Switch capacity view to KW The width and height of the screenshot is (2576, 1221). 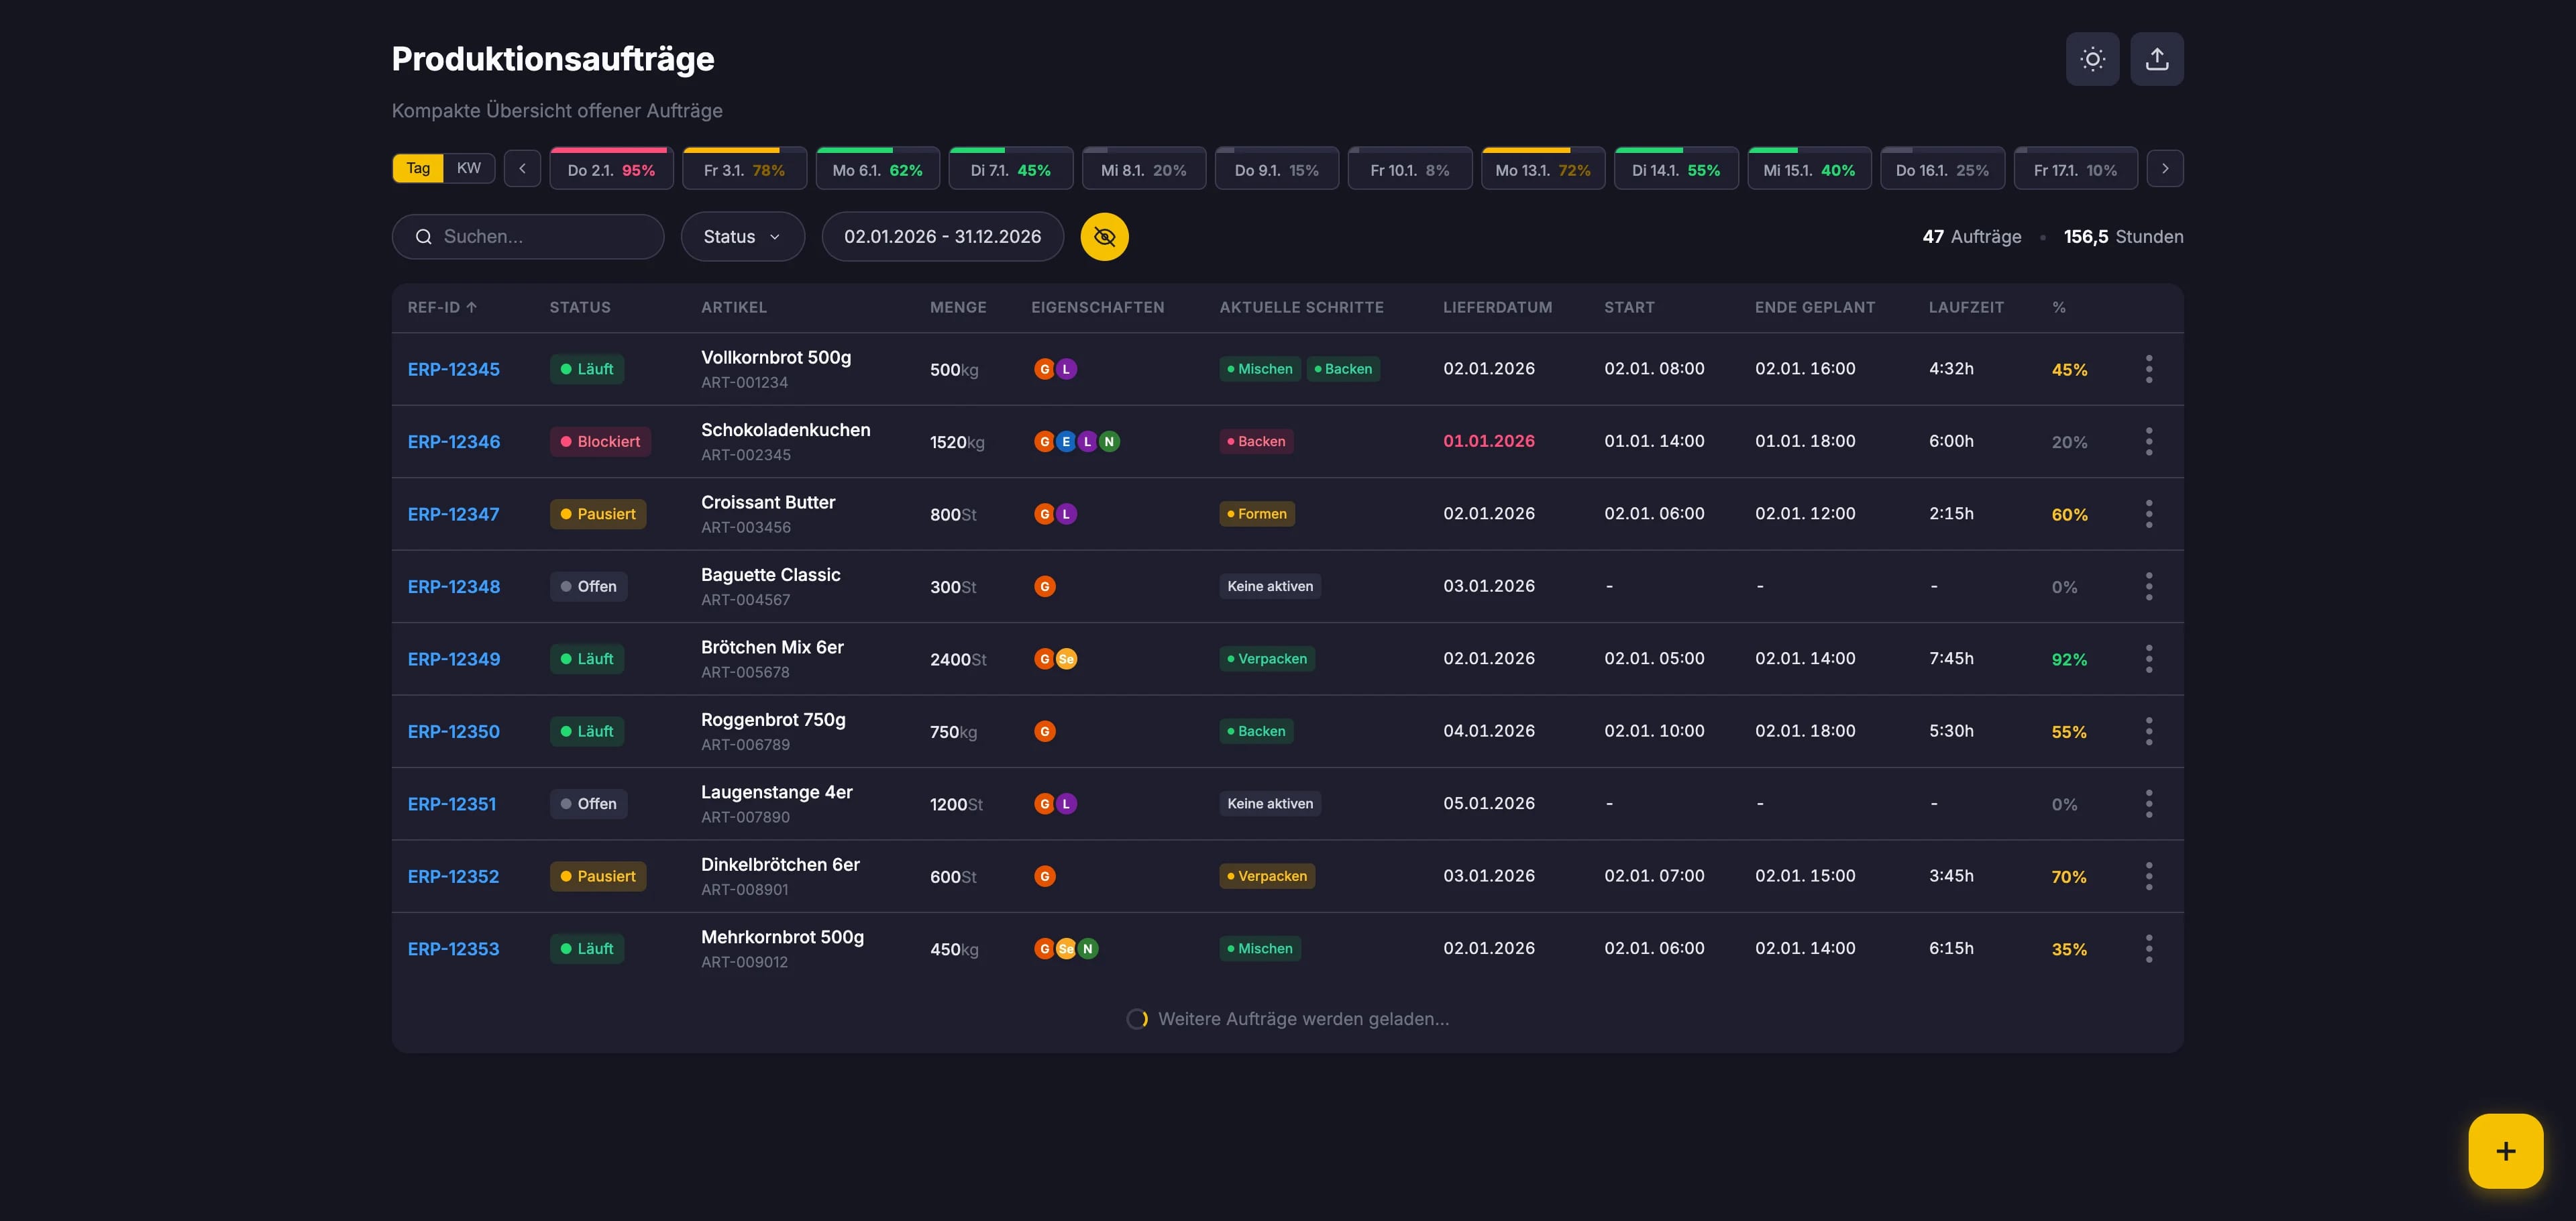point(469,168)
